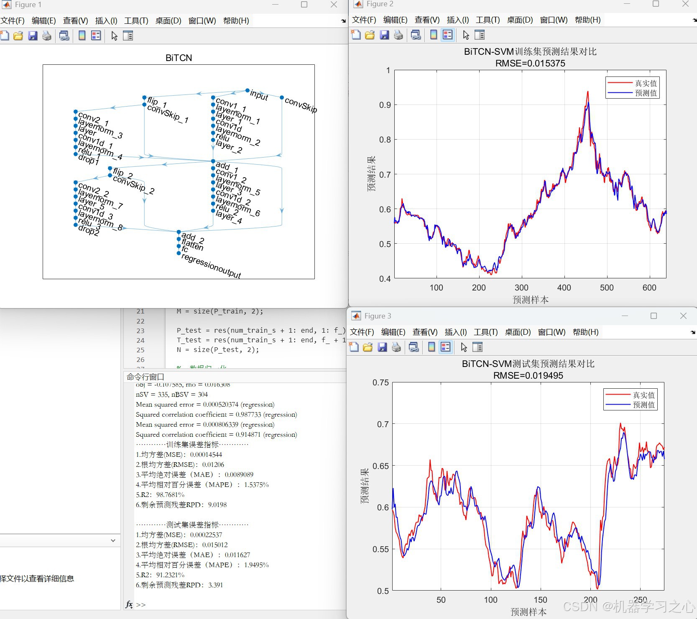Expand the details panel dropdown chevron
697x619 pixels.
[x=113, y=541]
